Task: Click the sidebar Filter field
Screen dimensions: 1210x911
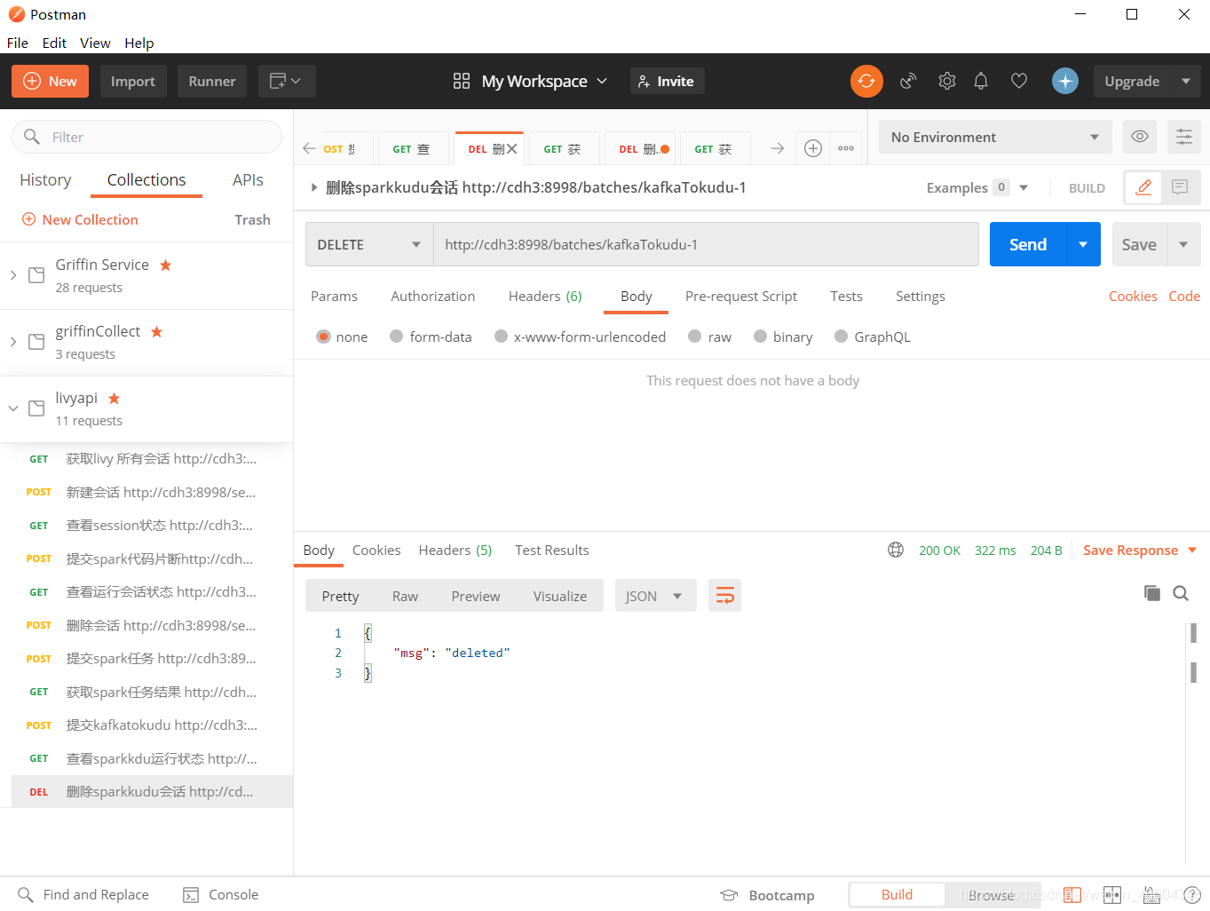Action: pos(146,137)
